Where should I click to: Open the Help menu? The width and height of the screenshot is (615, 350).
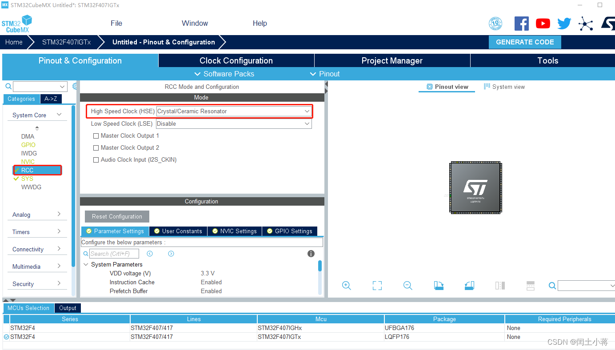(260, 24)
